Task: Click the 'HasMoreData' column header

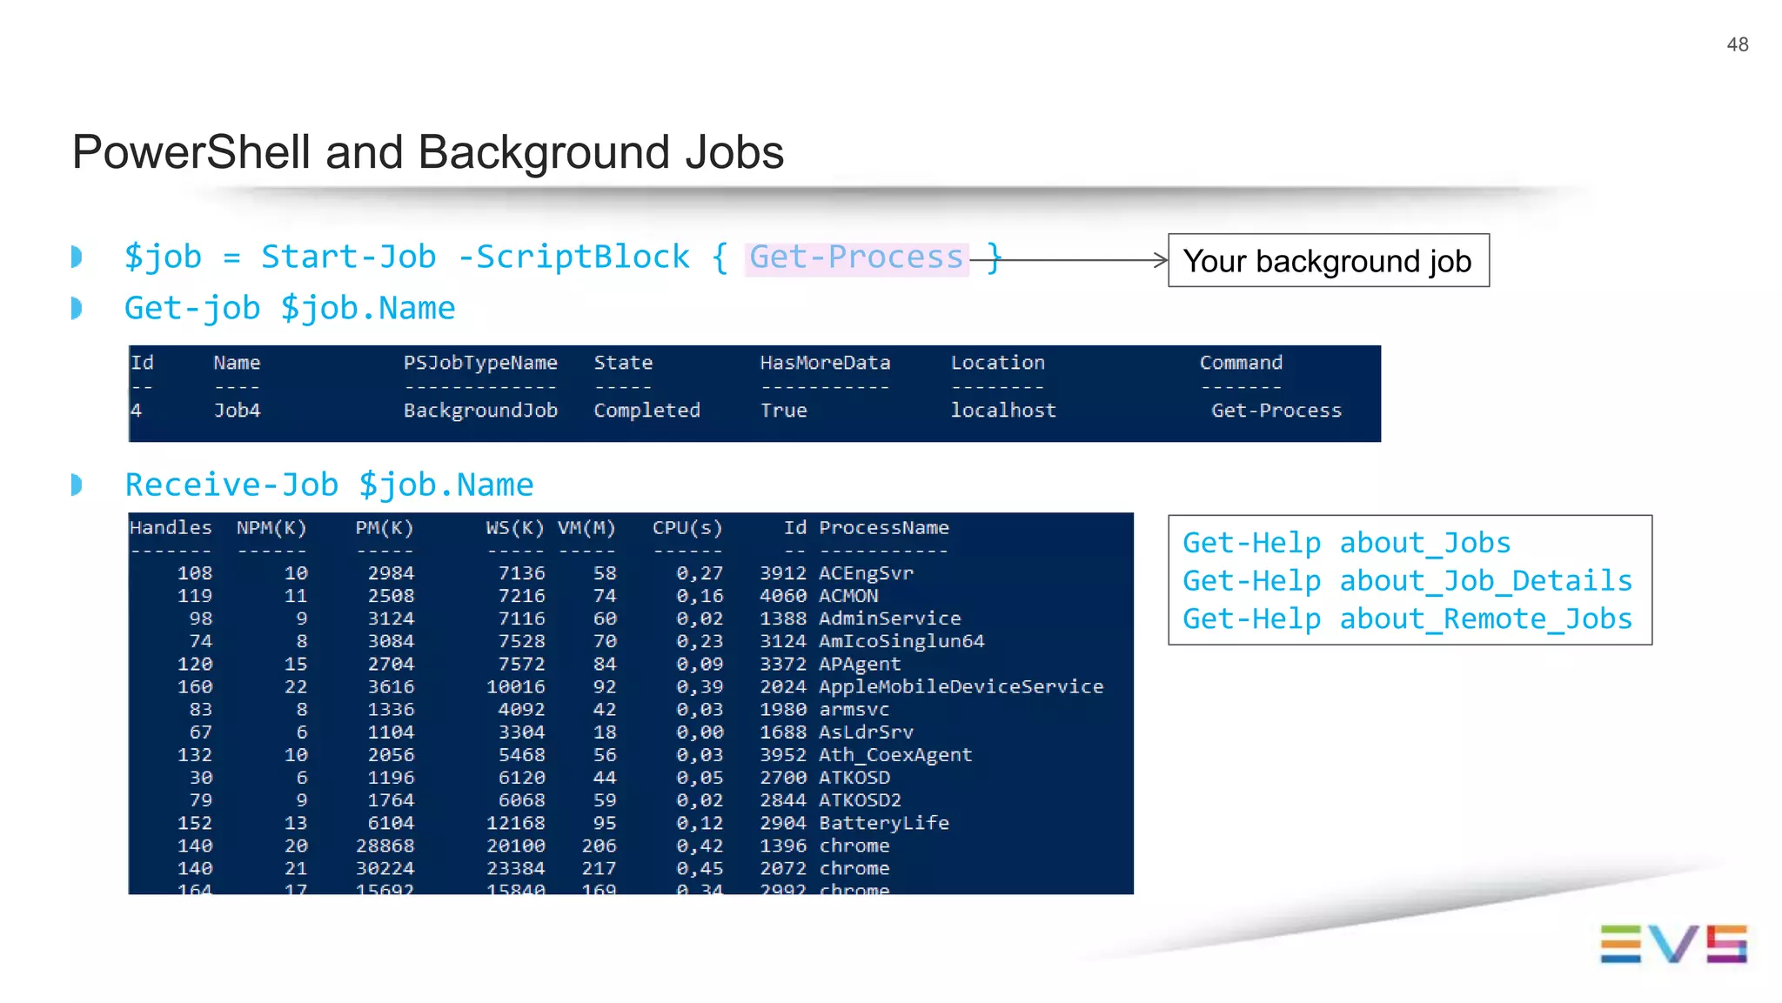Action: click(x=825, y=363)
